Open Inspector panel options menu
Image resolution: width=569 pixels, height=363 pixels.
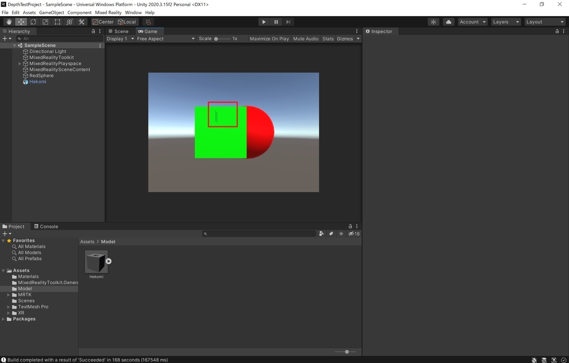tap(563, 31)
